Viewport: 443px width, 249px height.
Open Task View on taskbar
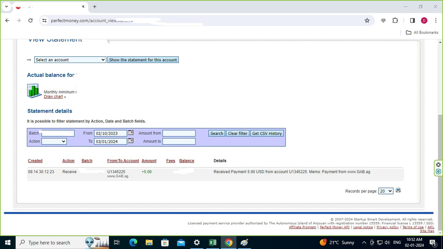pyautogui.click(x=117, y=242)
